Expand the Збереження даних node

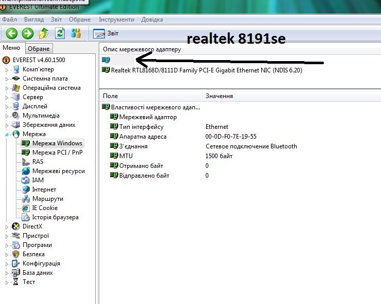coord(7,125)
